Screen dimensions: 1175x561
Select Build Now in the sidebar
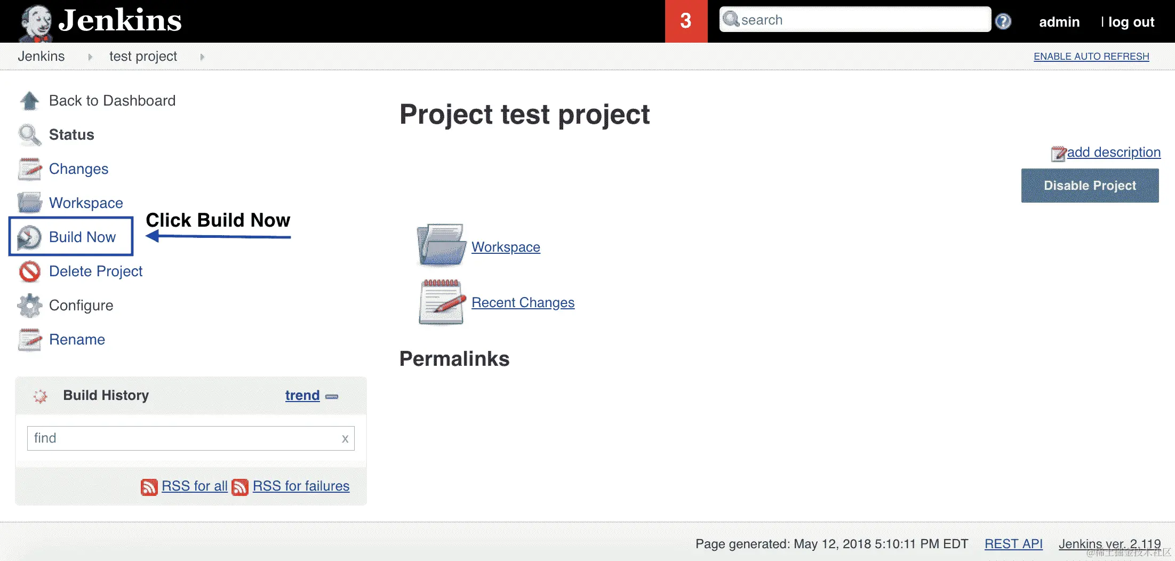point(82,237)
